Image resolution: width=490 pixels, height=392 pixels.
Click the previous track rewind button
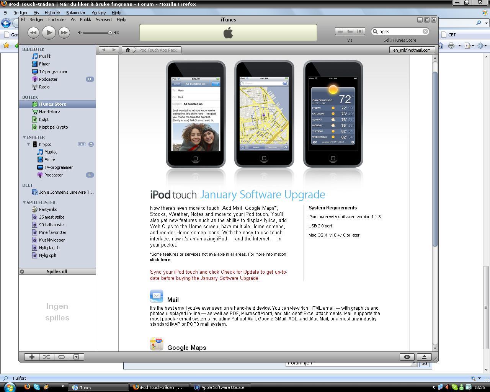(x=33, y=33)
